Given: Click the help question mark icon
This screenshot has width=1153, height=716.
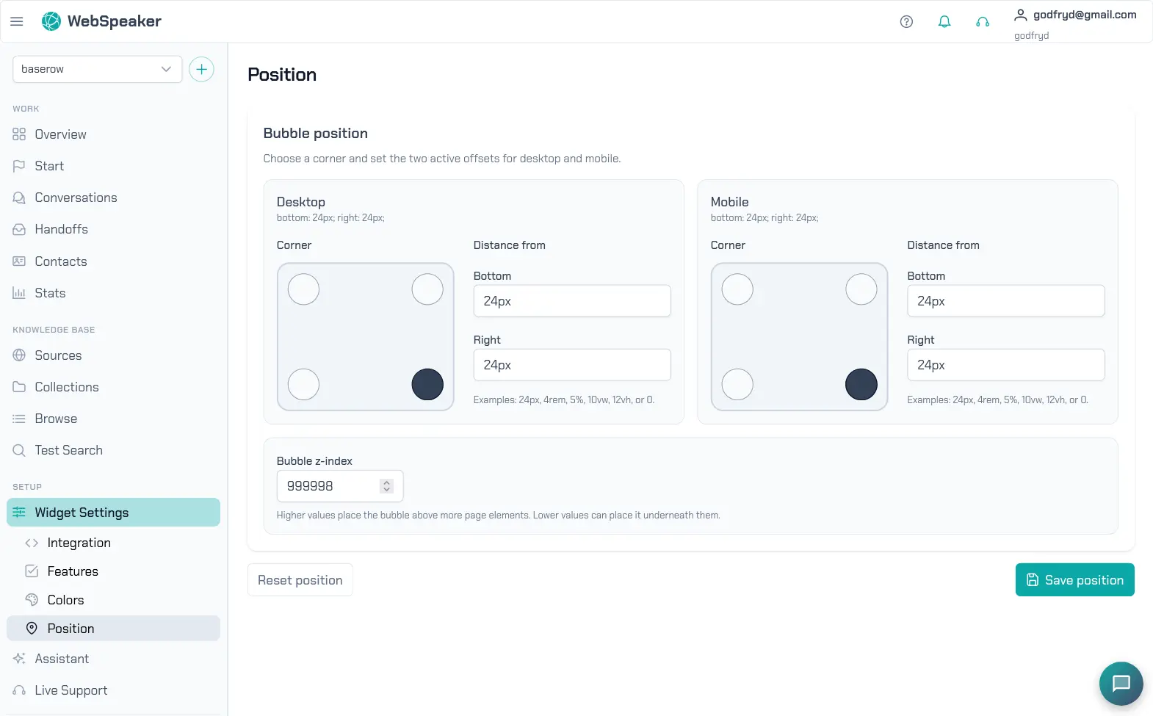Looking at the screenshot, I should click(x=906, y=21).
